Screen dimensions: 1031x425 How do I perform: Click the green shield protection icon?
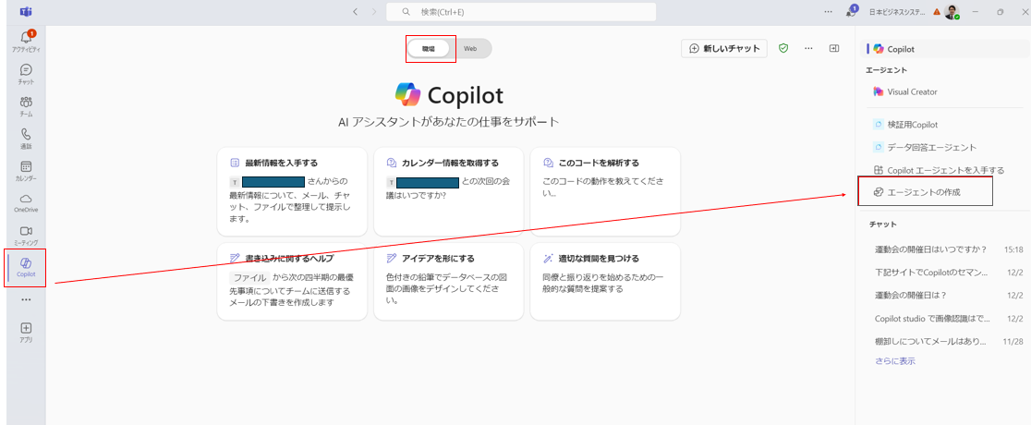tap(783, 49)
